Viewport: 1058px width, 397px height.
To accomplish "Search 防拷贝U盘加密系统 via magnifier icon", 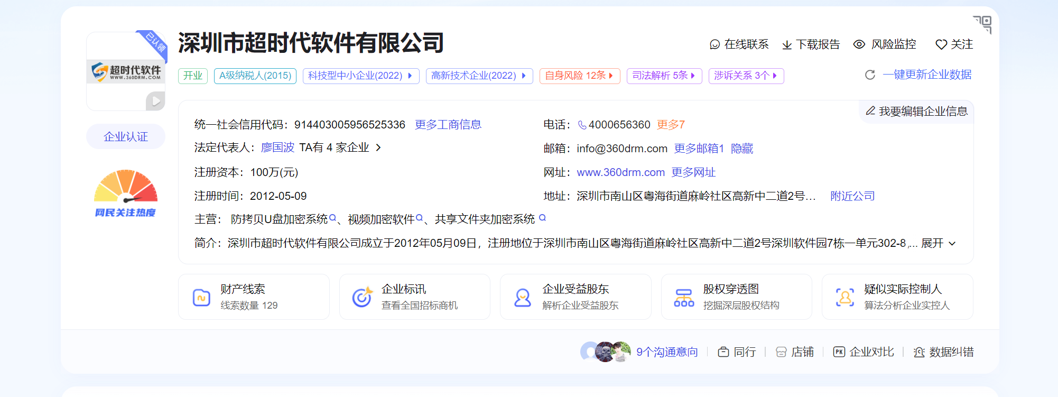I will (x=333, y=218).
